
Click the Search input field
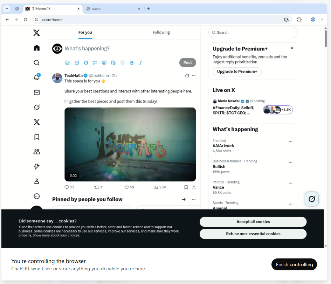(x=253, y=33)
